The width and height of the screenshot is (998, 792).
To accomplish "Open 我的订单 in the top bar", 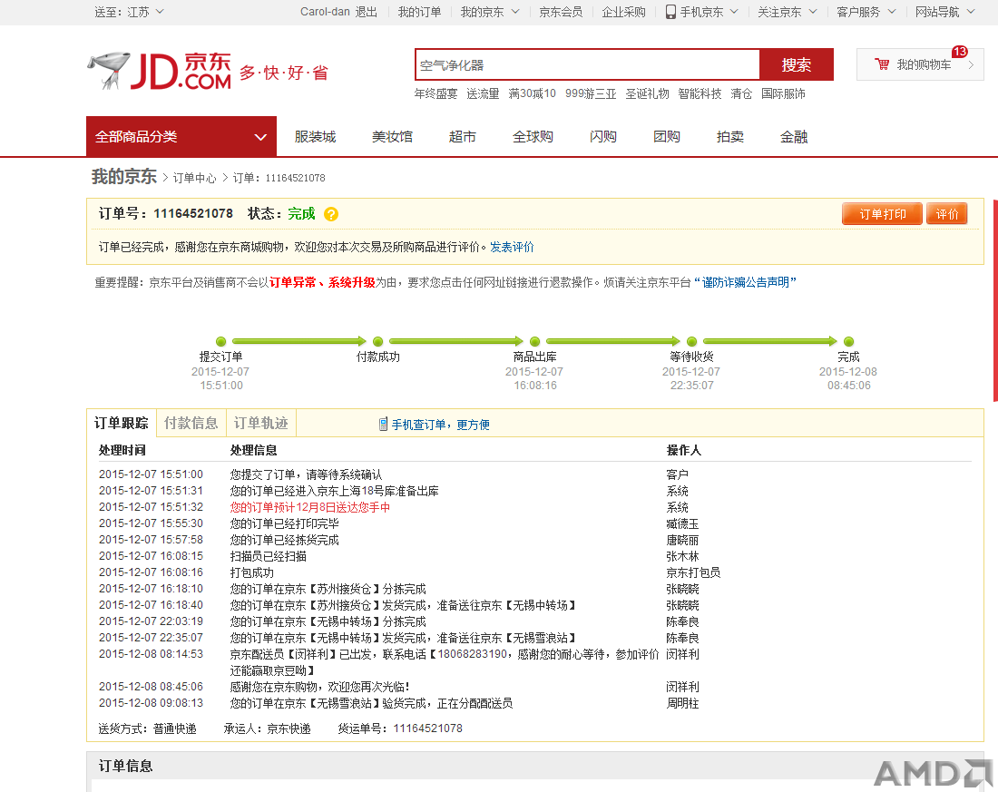I will [419, 12].
